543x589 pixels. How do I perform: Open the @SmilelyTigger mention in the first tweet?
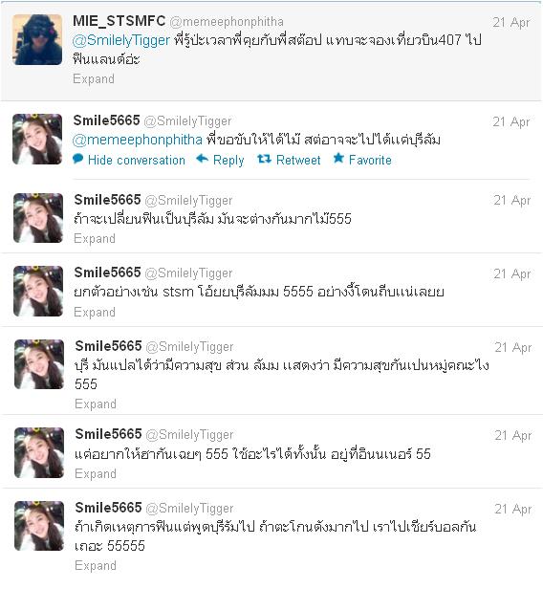(120, 40)
